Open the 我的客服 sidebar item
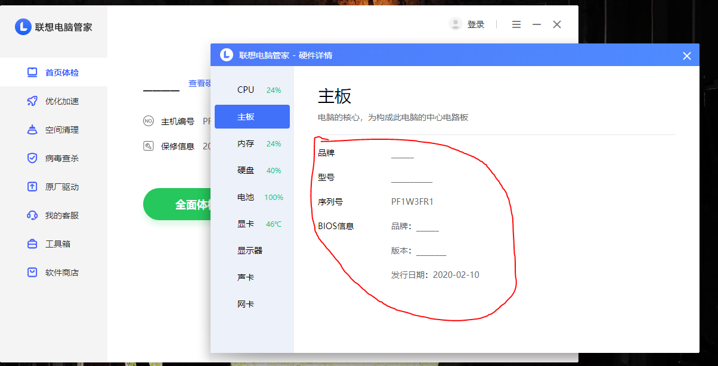The image size is (718, 366). tap(54, 215)
